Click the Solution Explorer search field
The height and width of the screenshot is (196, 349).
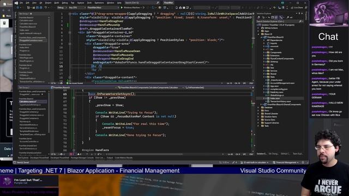tap(279, 21)
